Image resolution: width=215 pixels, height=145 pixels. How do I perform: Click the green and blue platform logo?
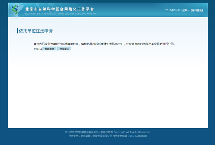pos(15,10)
